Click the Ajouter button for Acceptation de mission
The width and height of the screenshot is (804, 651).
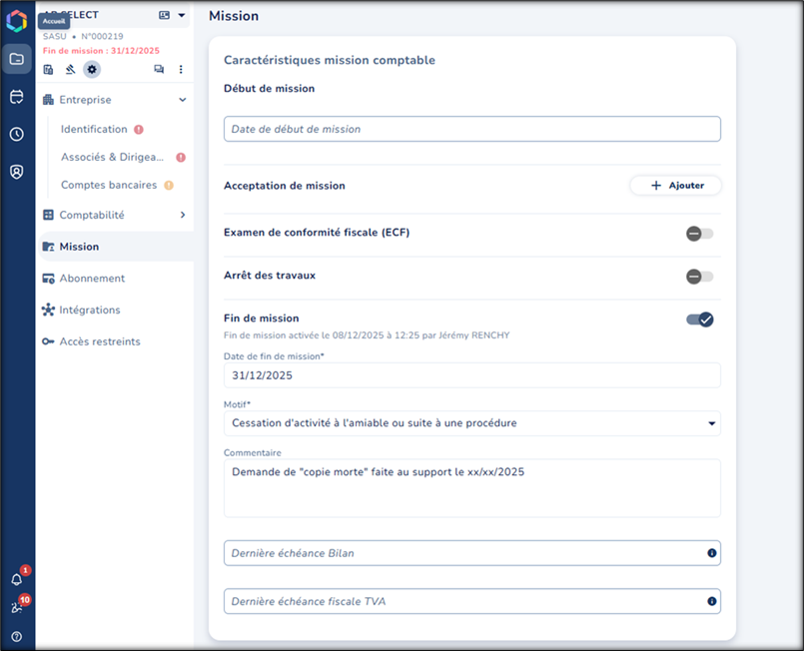pyautogui.click(x=675, y=186)
